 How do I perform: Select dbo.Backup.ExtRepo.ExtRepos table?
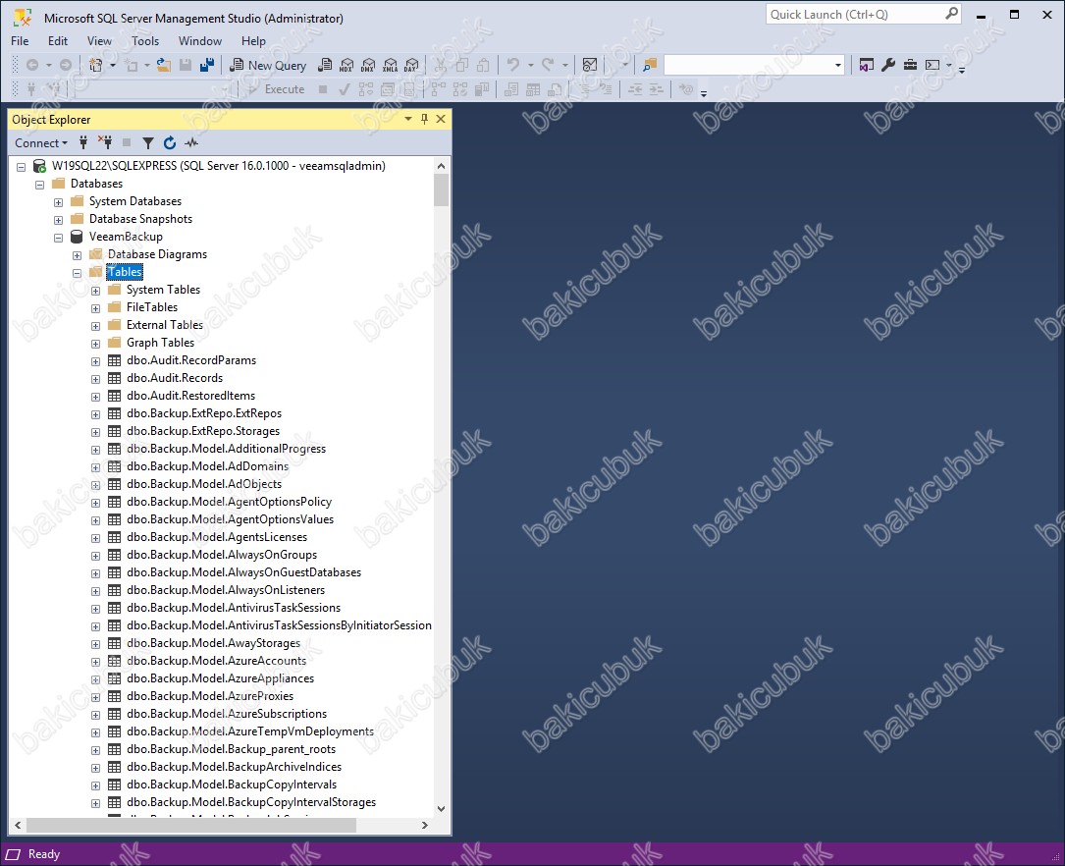coord(204,413)
